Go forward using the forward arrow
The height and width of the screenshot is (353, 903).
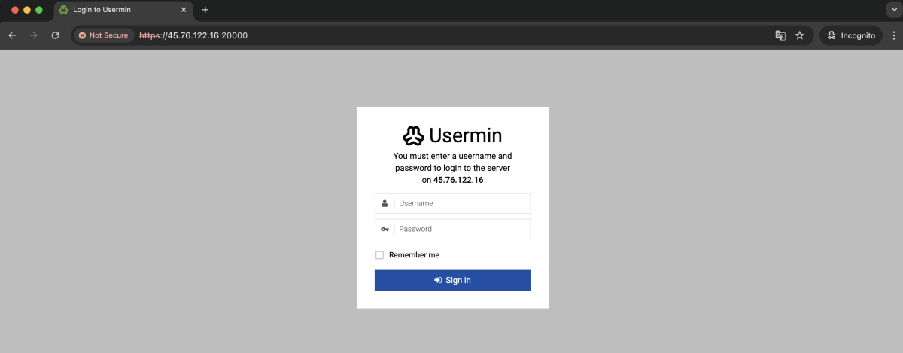click(33, 35)
